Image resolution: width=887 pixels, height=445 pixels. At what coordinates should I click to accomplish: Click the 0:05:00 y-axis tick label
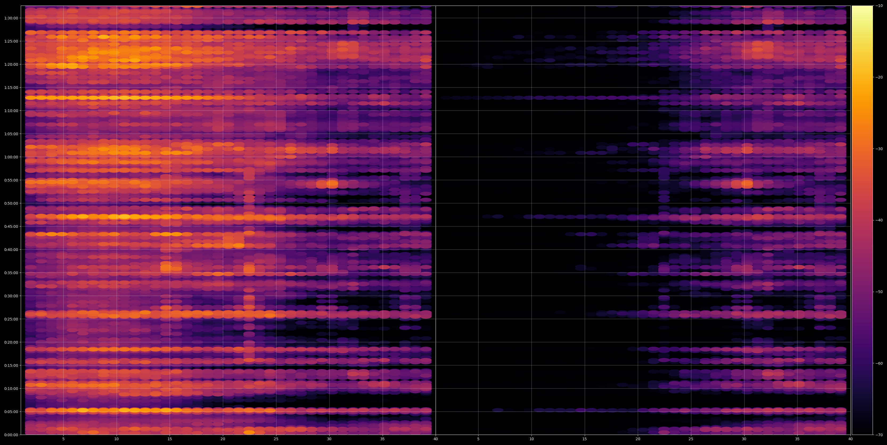point(11,412)
